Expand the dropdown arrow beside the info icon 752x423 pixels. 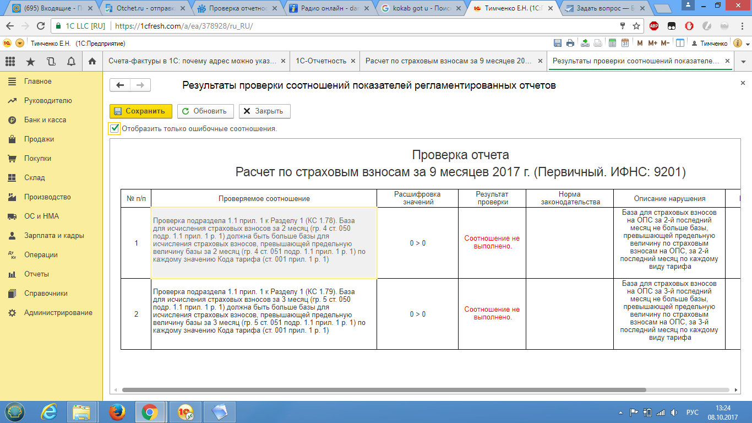click(747, 44)
